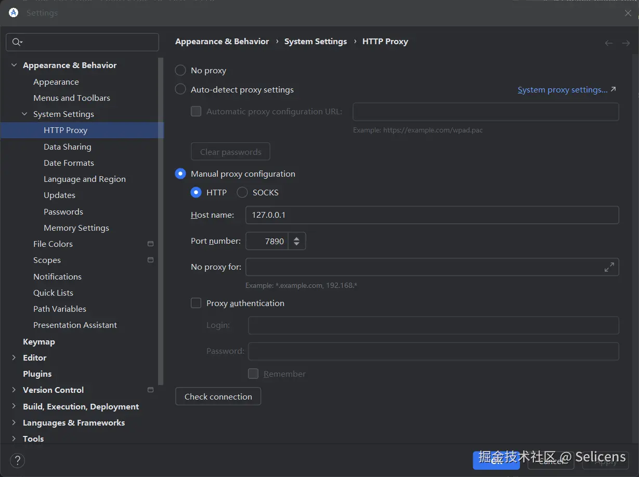Toggle the Remember password checkbox
This screenshot has width=639, height=477.
pyautogui.click(x=253, y=374)
